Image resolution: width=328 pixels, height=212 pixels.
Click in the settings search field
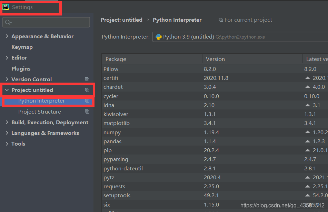pyautogui.click(x=46, y=22)
